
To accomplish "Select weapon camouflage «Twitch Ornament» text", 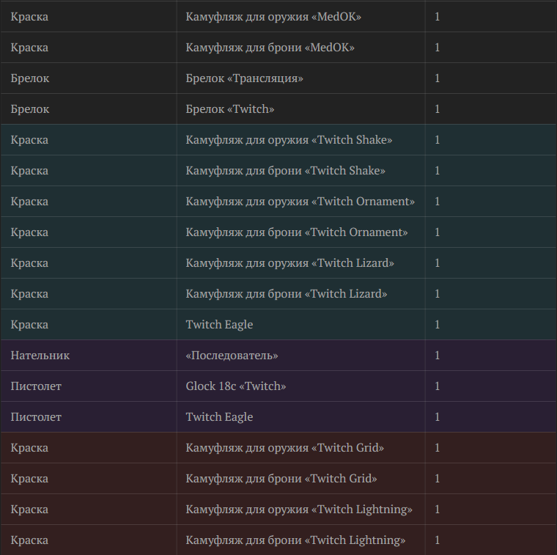I will [x=300, y=202].
